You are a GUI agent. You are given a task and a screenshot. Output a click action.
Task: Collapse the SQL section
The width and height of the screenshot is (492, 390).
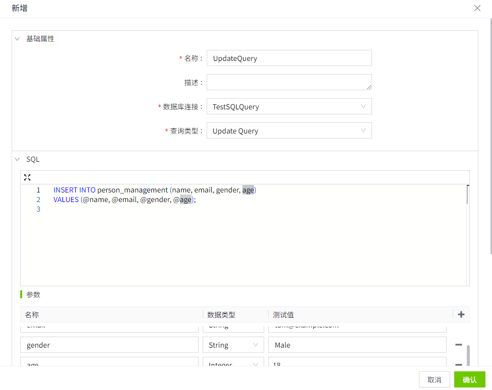[x=17, y=159]
